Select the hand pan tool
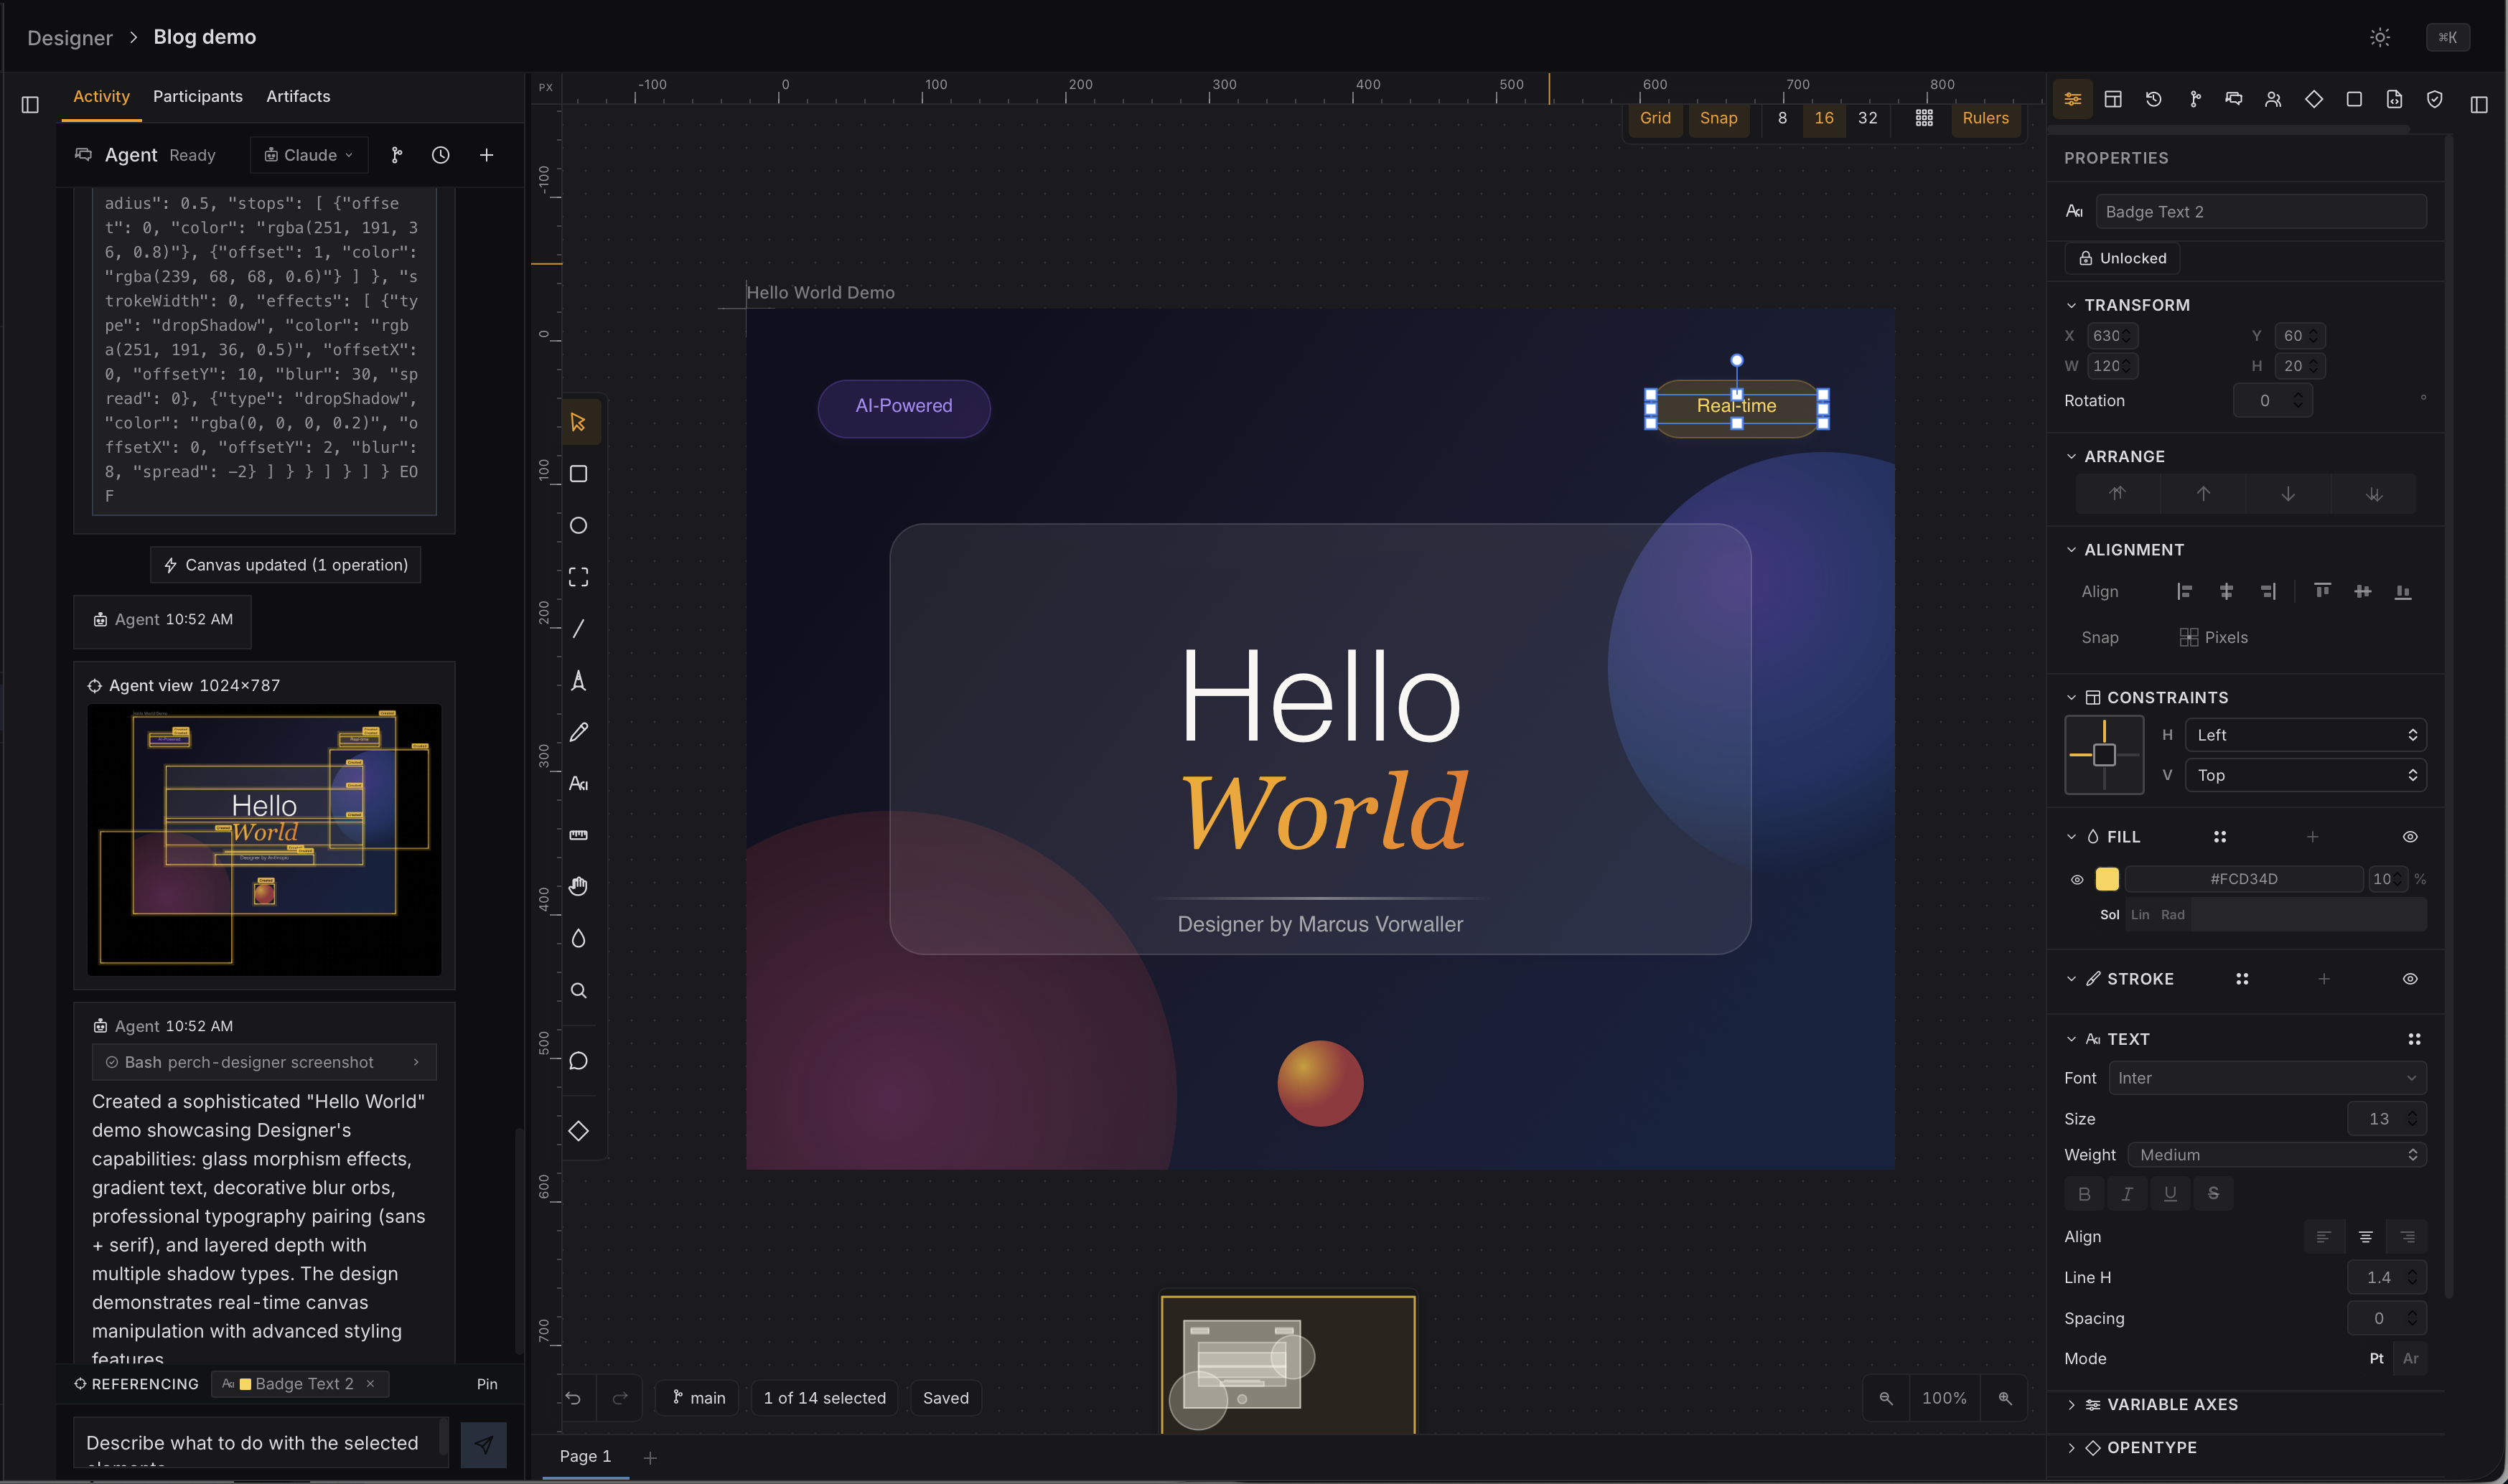 click(x=578, y=886)
